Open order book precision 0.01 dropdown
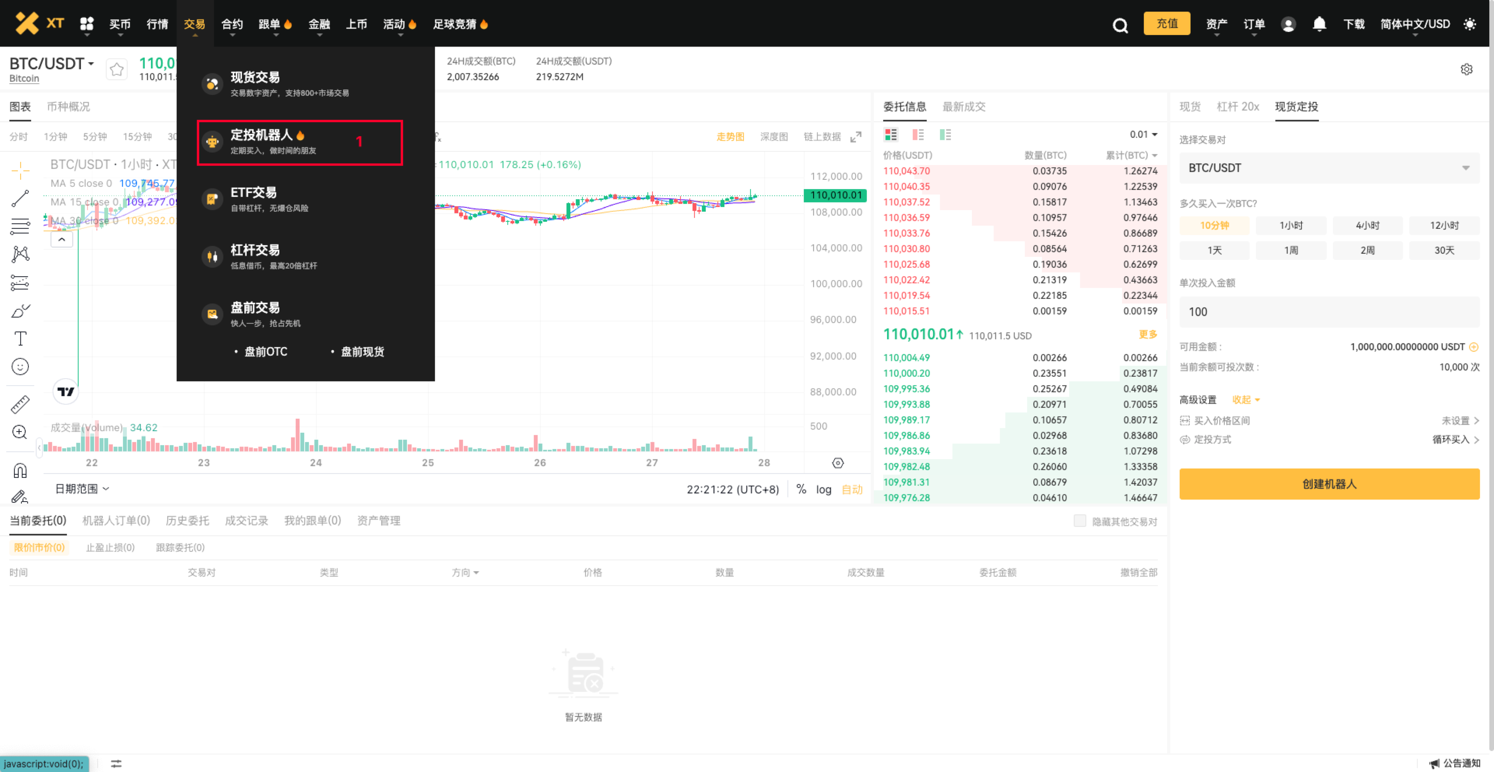 pyautogui.click(x=1143, y=135)
